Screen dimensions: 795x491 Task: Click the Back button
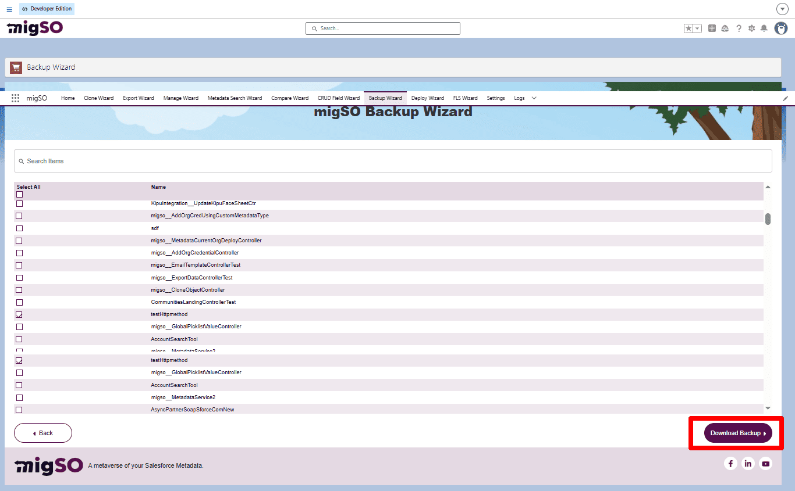[43, 433]
